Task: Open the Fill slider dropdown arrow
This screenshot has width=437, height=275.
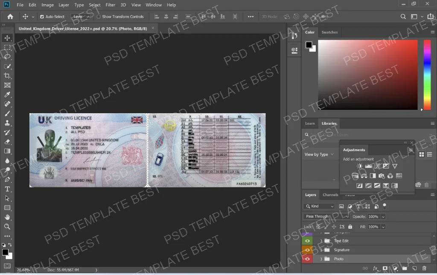Action: 383,227
